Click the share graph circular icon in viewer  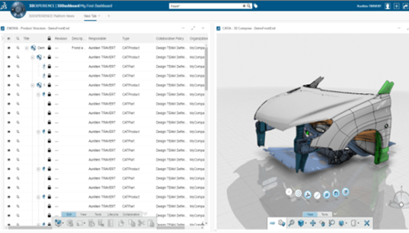308,195
